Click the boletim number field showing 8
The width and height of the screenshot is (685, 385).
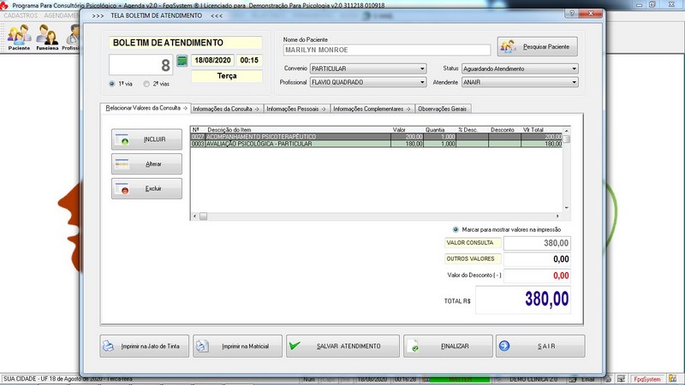[141, 65]
